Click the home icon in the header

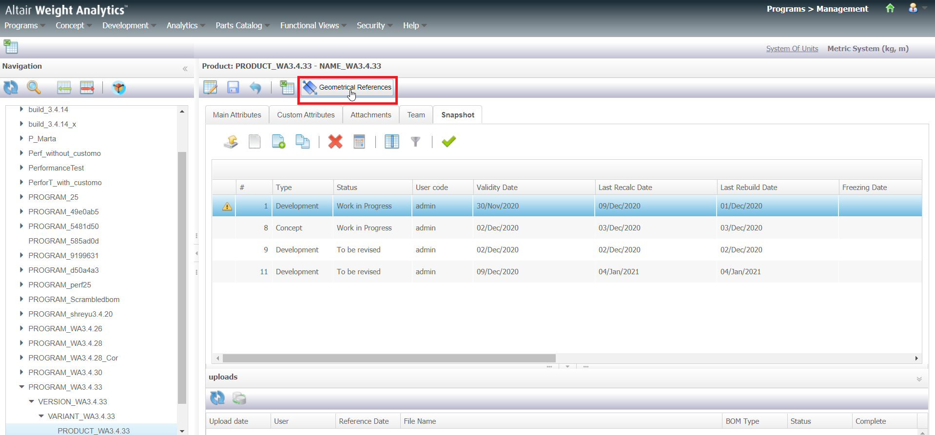[x=890, y=8]
